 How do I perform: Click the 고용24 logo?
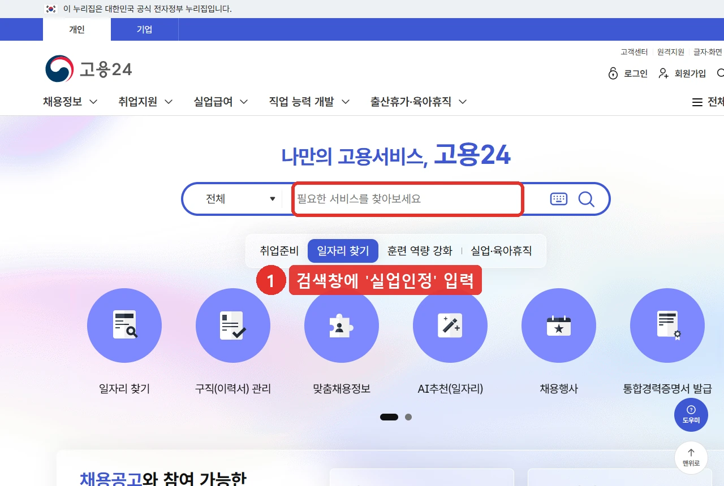click(x=89, y=69)
